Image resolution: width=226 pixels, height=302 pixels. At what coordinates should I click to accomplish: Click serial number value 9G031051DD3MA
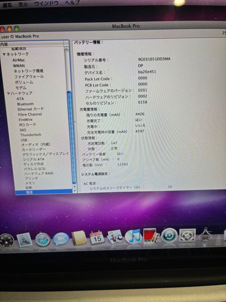[x=154, y=59]
